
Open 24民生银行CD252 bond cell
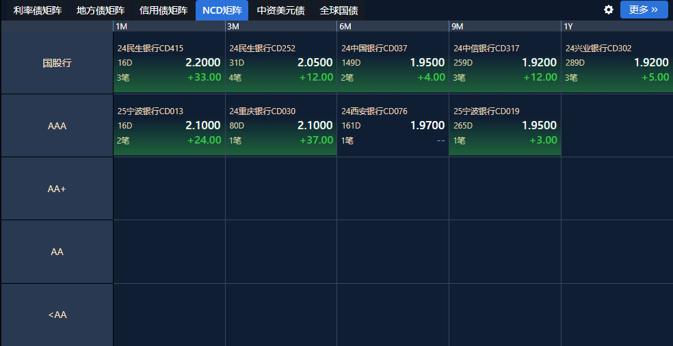pos(281,63)
